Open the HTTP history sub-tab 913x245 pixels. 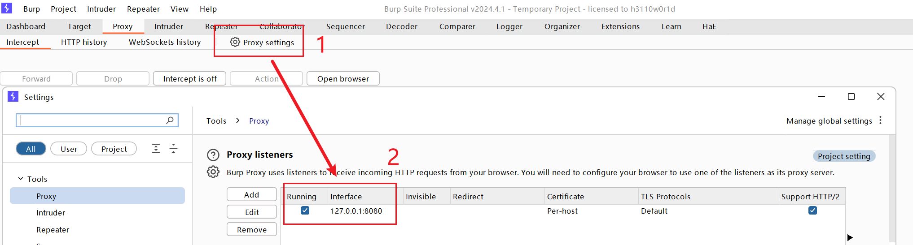(84, 42)
